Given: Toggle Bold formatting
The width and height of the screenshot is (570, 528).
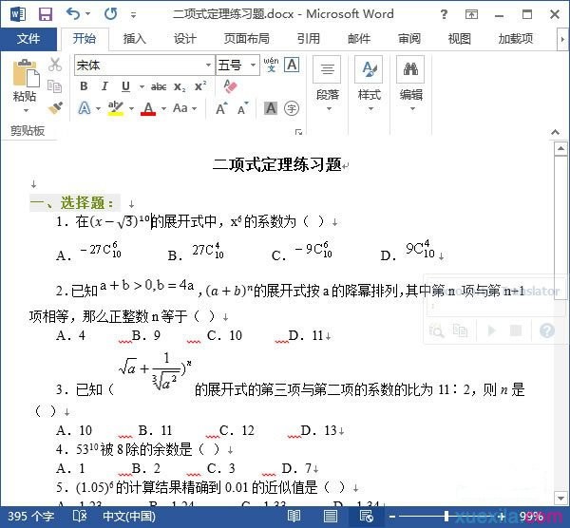Looking at the screenshot, I should point(84,86).
